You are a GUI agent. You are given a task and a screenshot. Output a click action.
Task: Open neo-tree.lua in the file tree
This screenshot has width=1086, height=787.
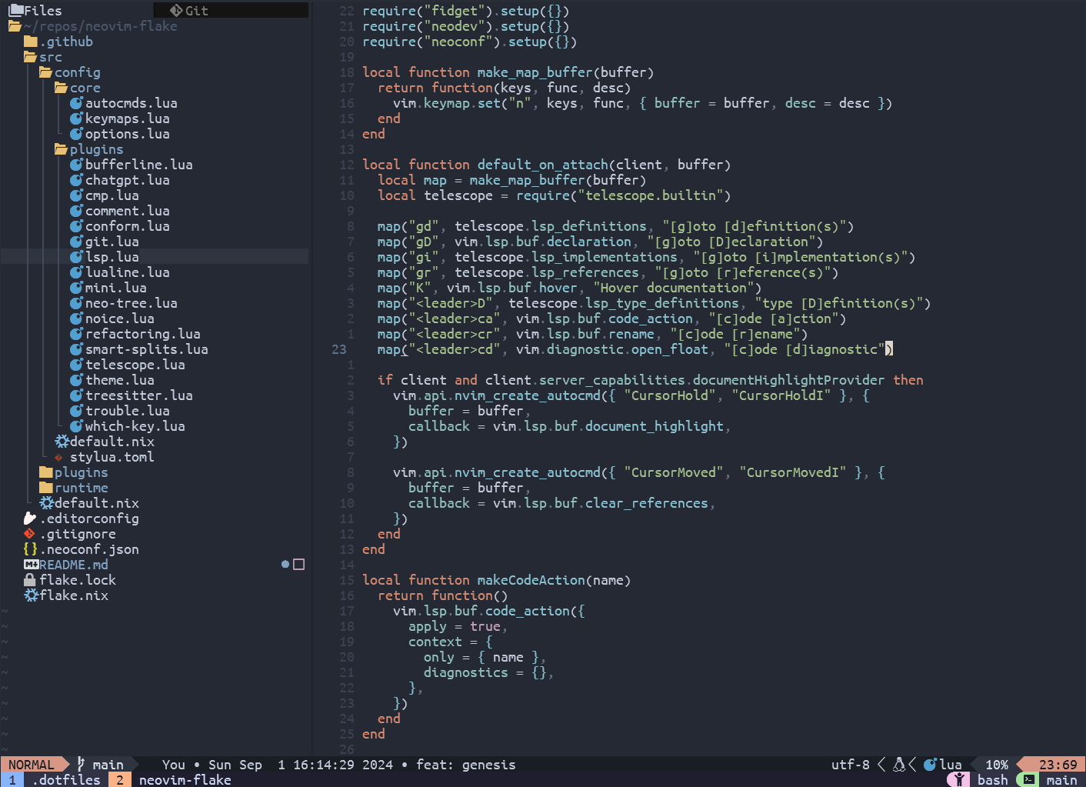point(132,303)
